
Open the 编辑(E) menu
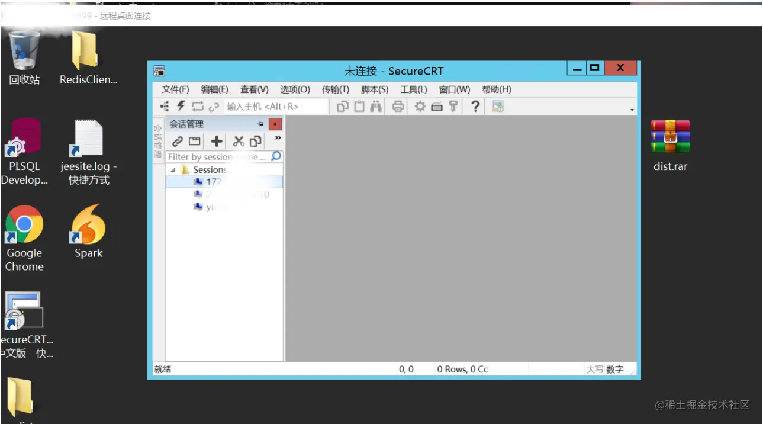[215, 89]
